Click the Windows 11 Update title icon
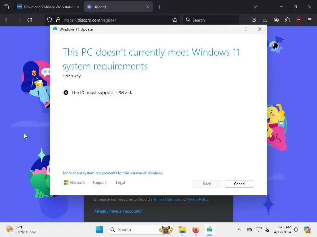This screenshot has height=237, width=317. click(55, 29)
